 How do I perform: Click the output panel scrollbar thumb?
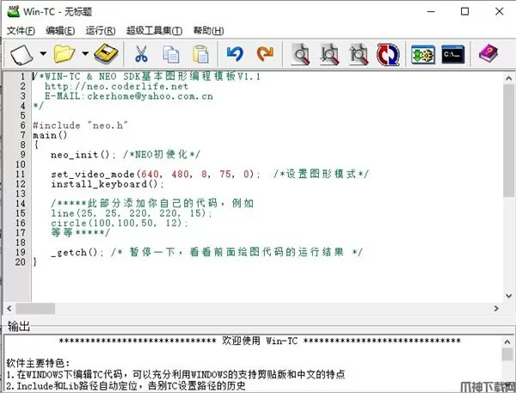click(x=507, y=354)
